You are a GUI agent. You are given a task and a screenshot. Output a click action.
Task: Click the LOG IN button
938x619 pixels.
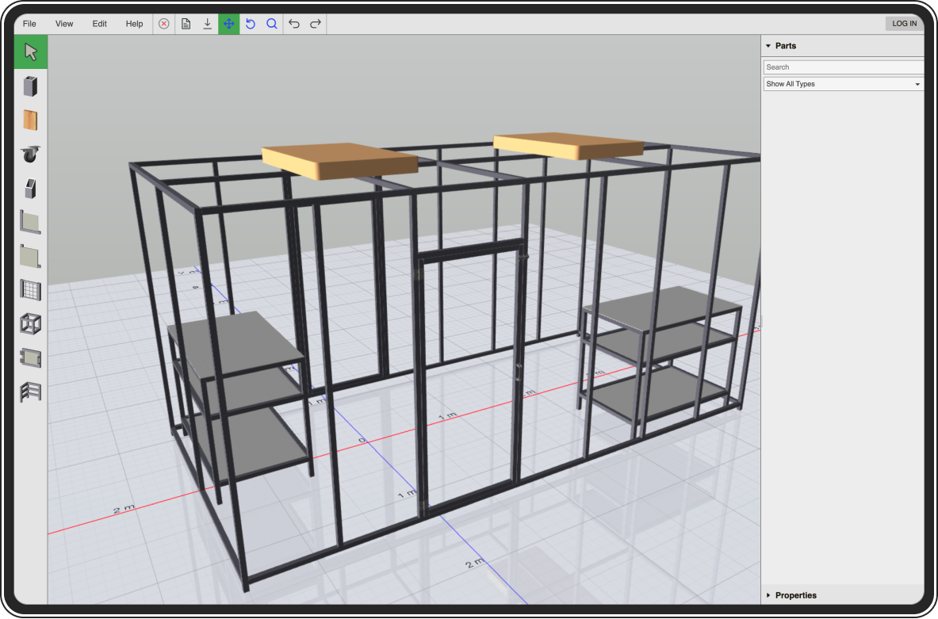[904, 23]
